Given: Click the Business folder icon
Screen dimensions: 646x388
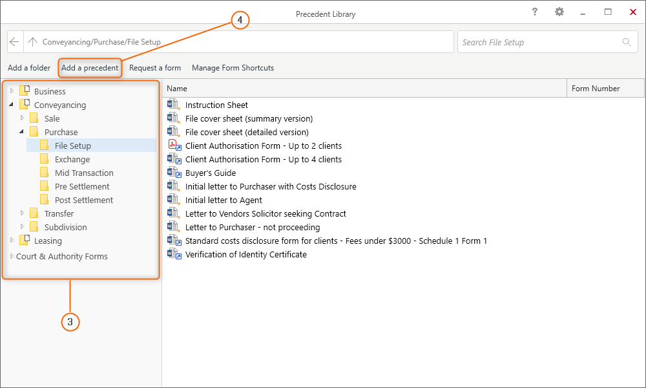Looking at the screenshot, I should pyautogui.click(x=25, y=91).
